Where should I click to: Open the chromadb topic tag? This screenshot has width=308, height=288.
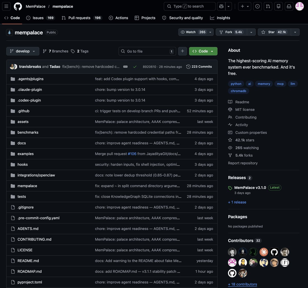tap(238, 91)
